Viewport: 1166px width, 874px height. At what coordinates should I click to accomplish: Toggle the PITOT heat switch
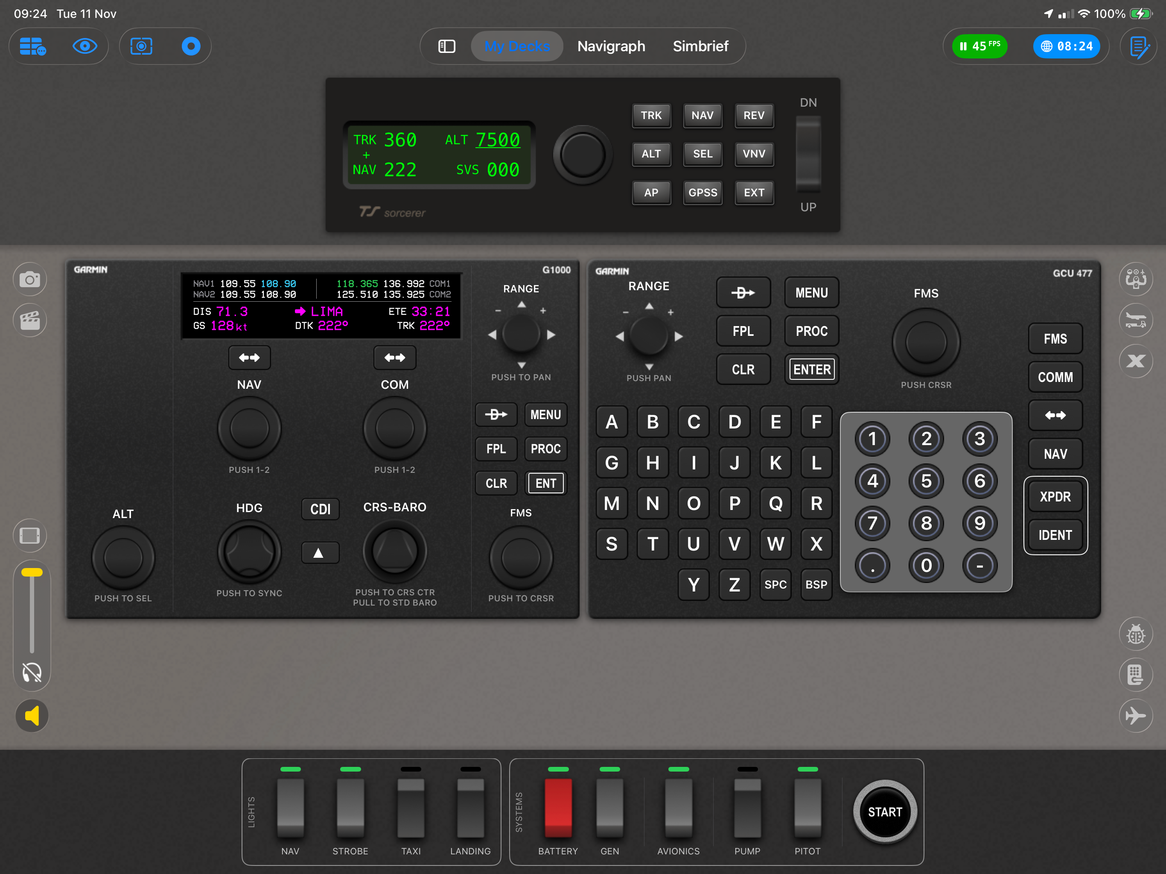coord(807,807)
